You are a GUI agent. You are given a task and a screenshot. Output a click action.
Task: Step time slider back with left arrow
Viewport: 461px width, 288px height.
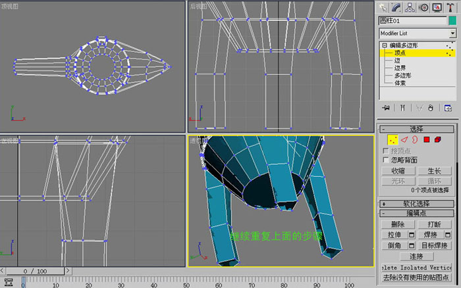point(3,271)
